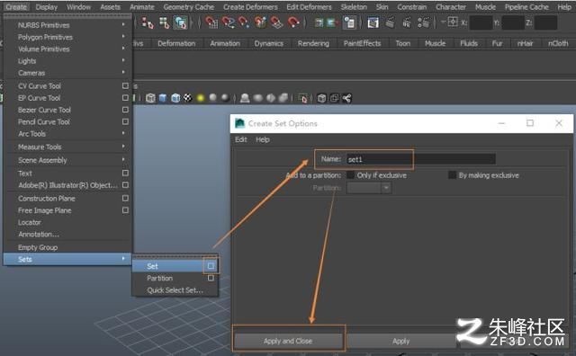Toggle the X-ray joints icon
This screenshot has width=576, height=356.
(x=346, y=98)
